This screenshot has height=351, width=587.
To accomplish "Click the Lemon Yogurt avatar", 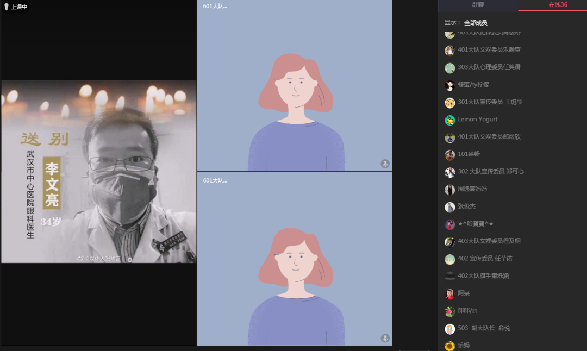I will pyautogui.click(x=449, y=120).
